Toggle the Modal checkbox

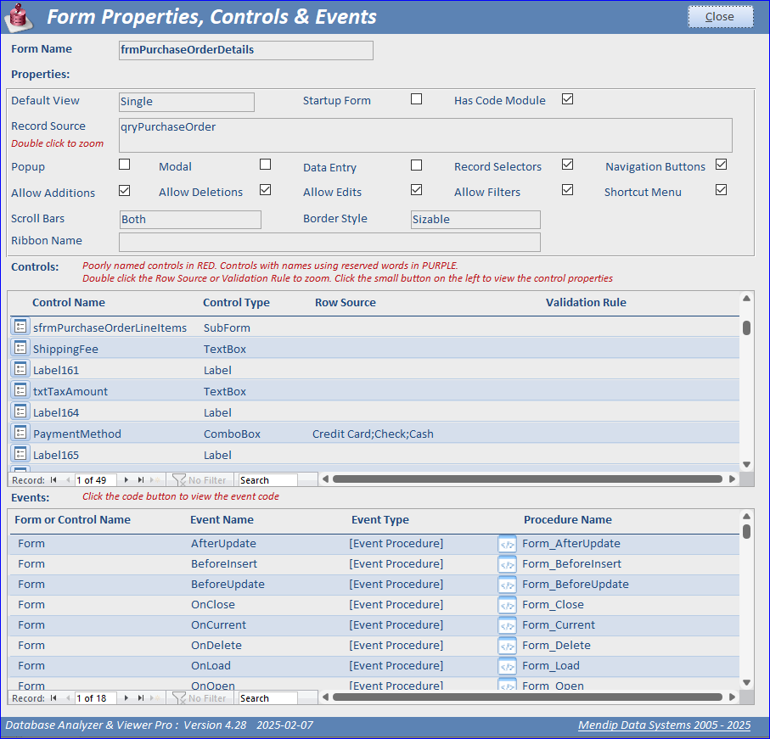265,164
